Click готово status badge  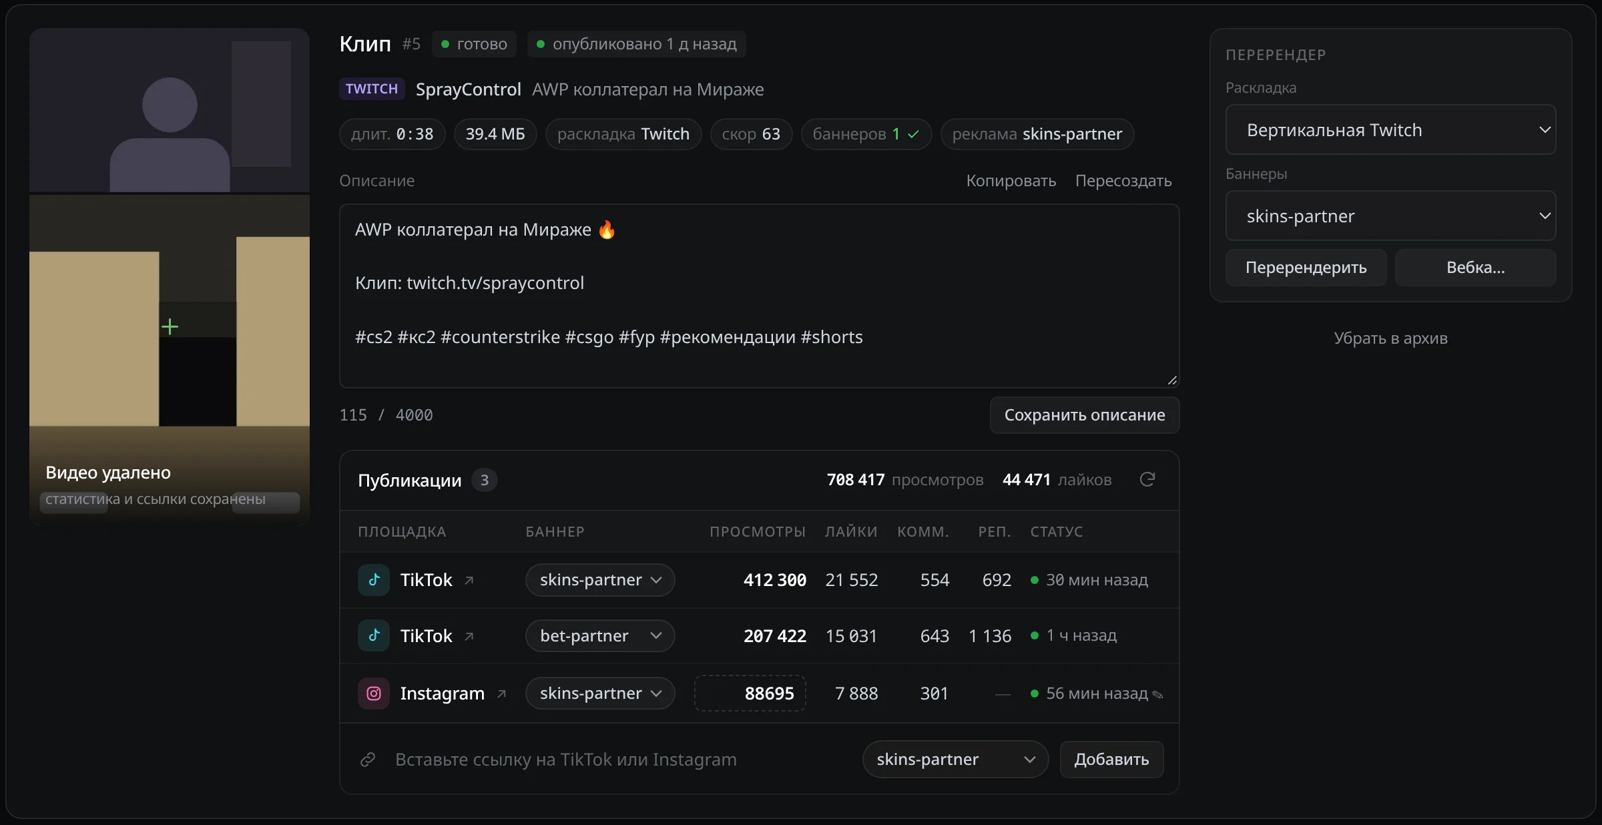(x=474, y=44)
